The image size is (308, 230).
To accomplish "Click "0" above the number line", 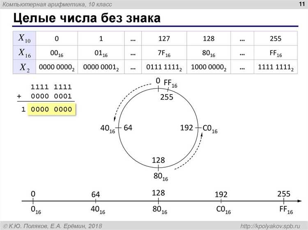I will click(33, 194).
